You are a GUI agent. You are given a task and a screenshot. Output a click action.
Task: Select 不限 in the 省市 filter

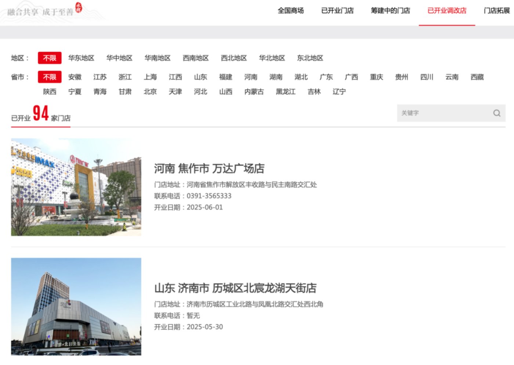coord(50,77)
